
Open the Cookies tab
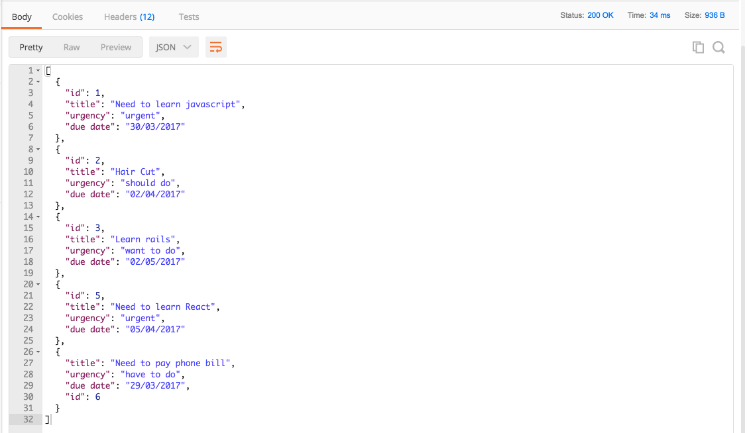(x=67, y=17)
